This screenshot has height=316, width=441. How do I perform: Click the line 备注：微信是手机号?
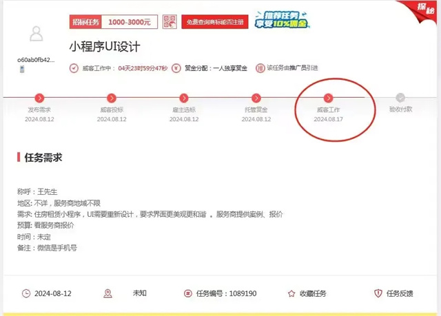coord(47,248)
